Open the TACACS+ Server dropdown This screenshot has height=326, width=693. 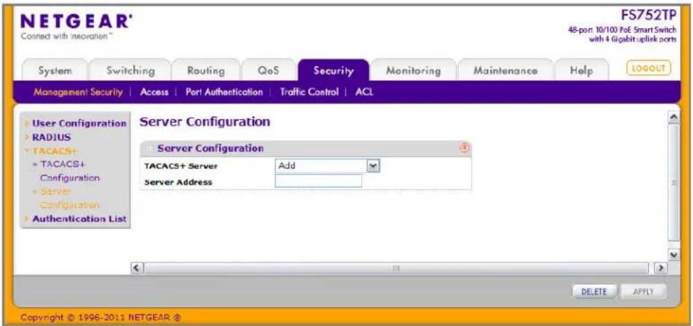(x=328, y=166)
